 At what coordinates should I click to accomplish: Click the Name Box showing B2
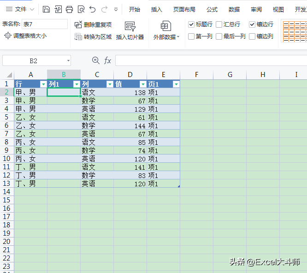click(x=34, y=61)
